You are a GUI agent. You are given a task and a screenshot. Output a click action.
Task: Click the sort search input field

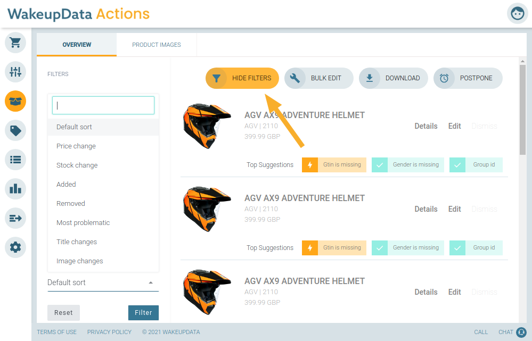(103, 105)
